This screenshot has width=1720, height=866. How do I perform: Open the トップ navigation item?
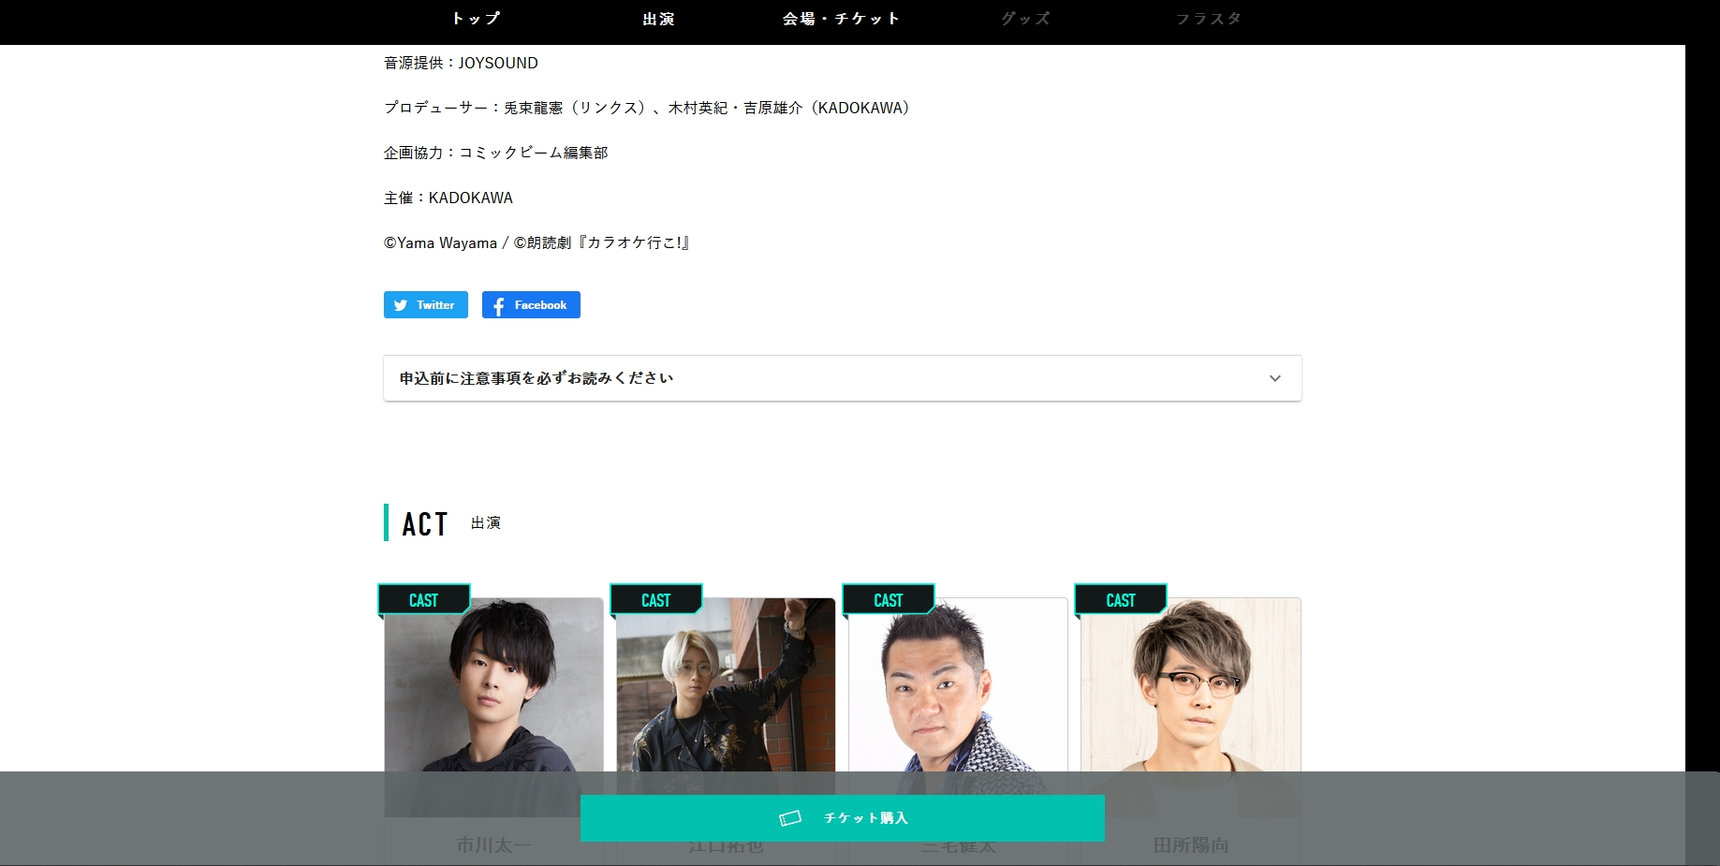click(x=476, y=19)
